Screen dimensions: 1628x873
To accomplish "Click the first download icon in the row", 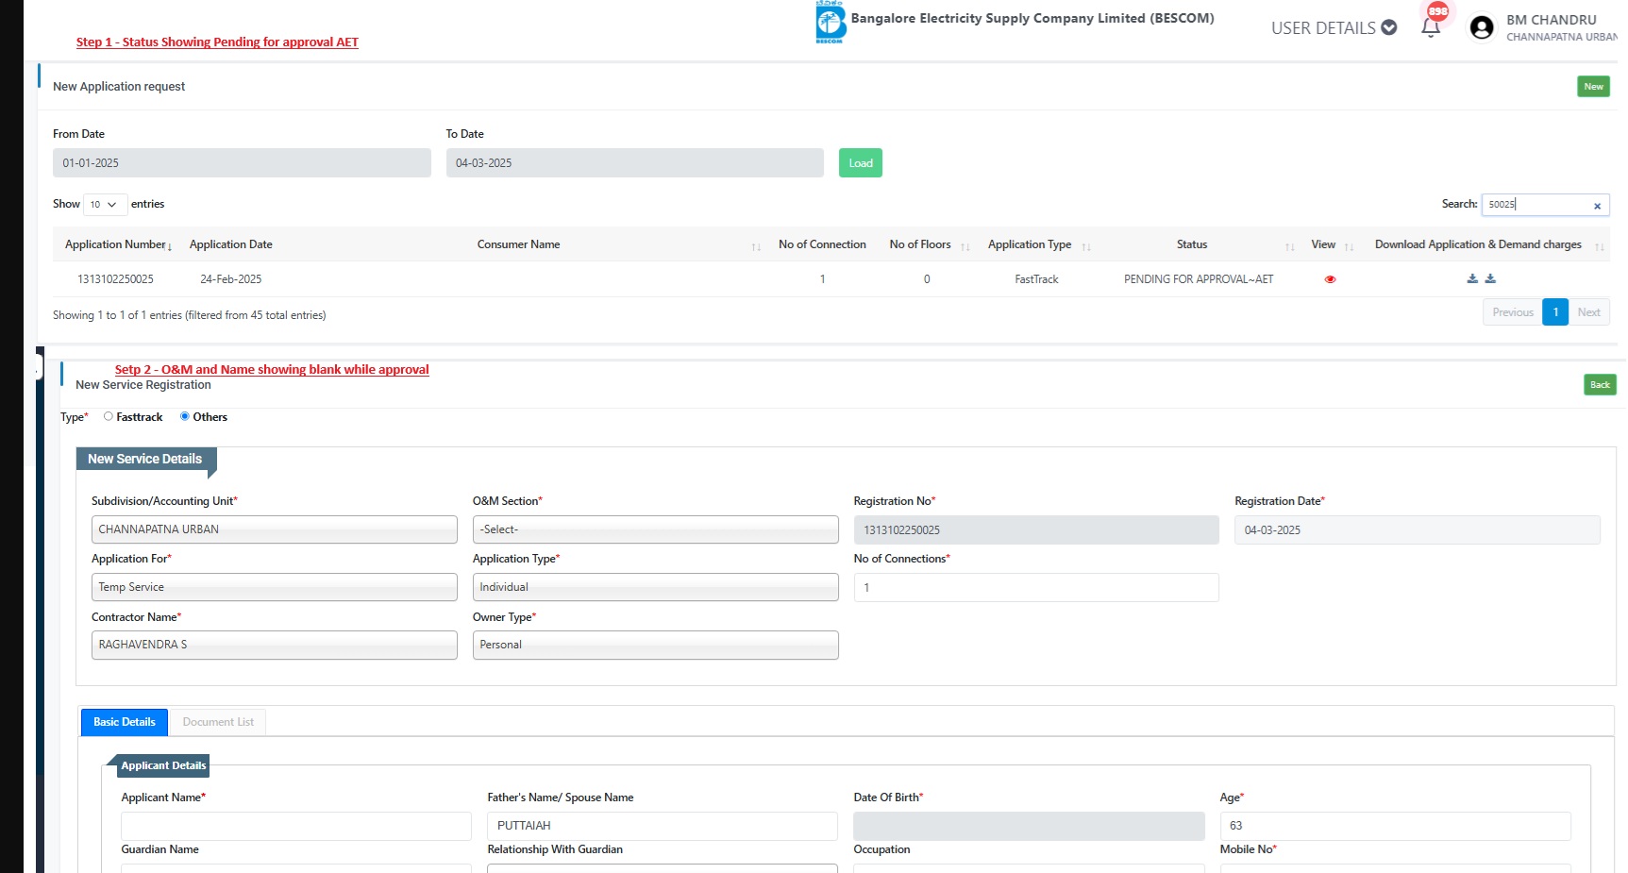I will [1472, 278].
